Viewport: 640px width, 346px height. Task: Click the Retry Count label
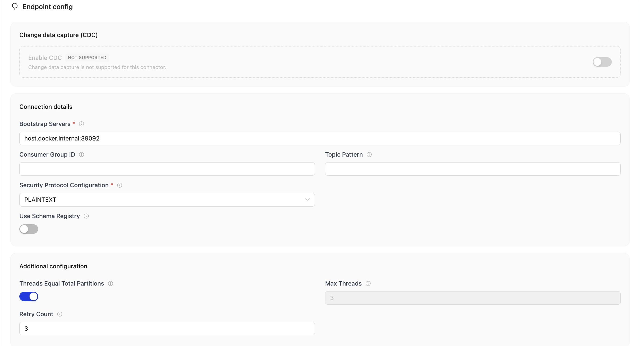[x=36, y=314]
